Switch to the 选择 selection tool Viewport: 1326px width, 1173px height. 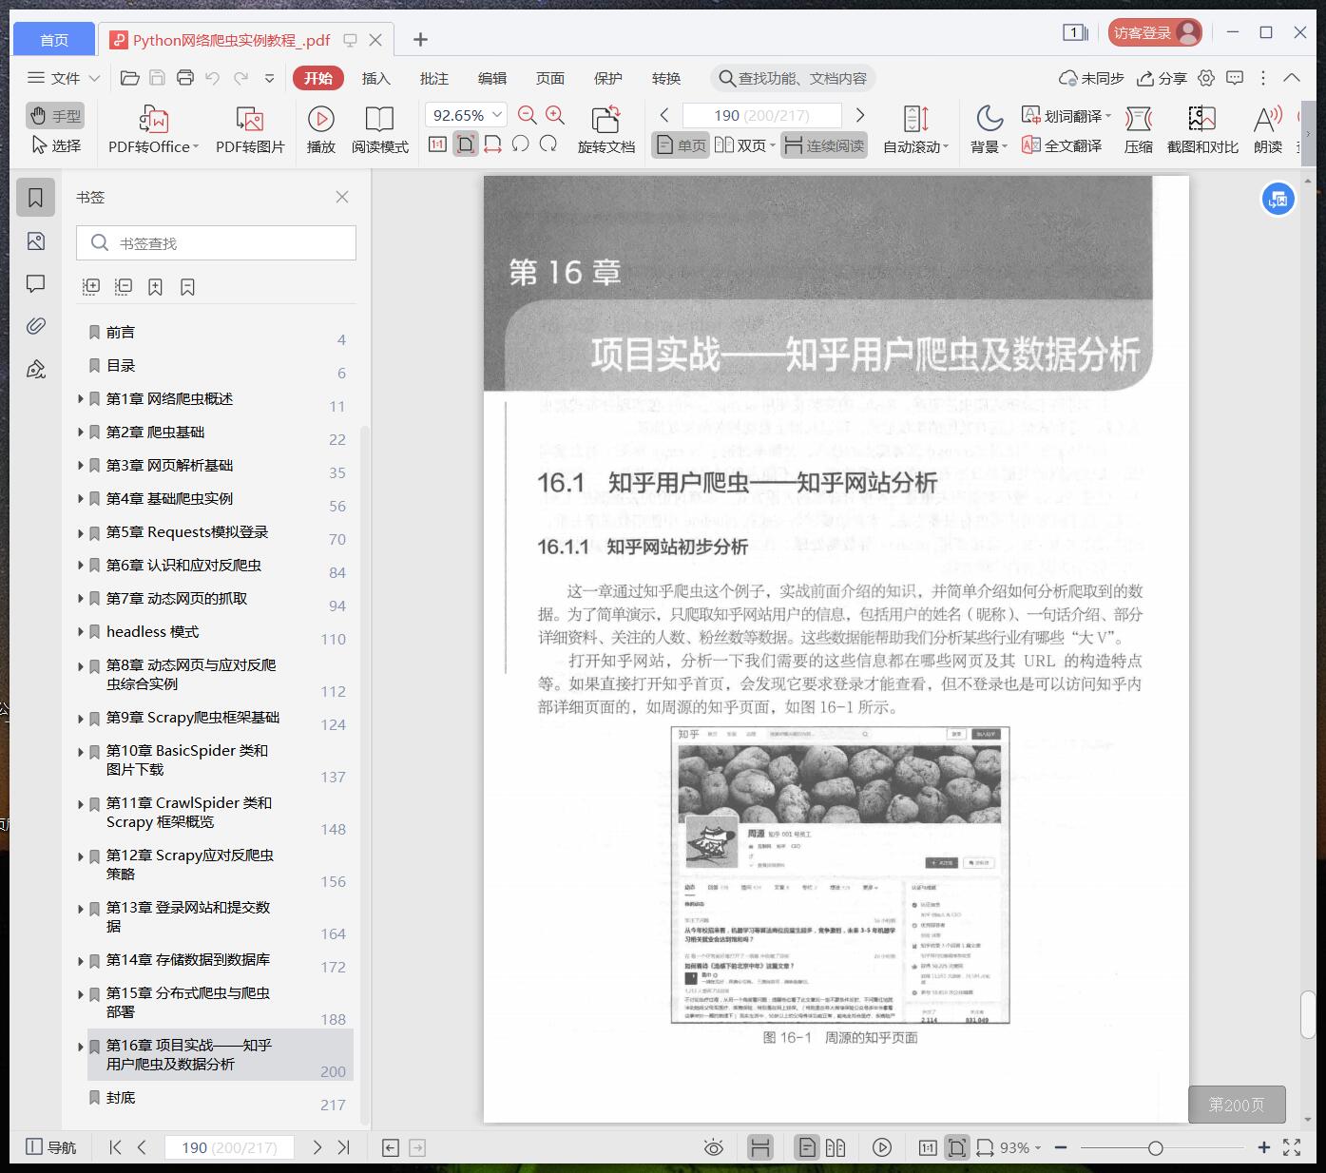[56, 145]
